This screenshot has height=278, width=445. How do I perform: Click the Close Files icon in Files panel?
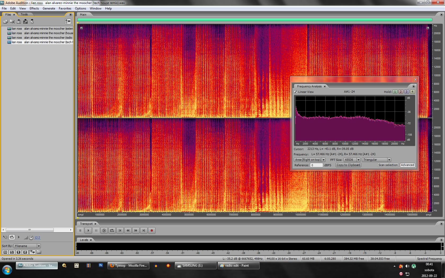coord(12,21)
